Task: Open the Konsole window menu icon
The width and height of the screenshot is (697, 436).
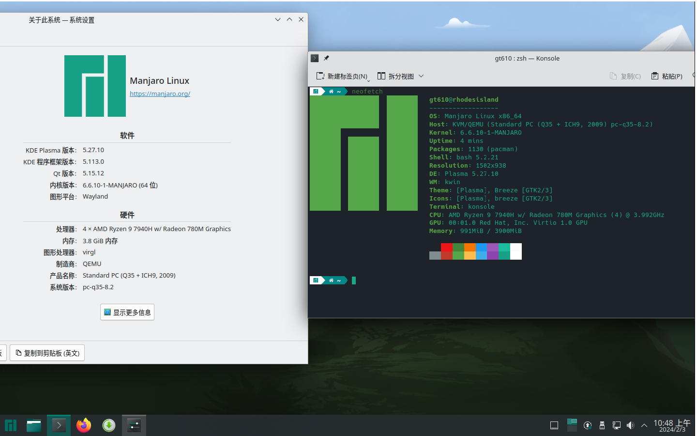Action: pyautogui.click(x=315, y=58)
